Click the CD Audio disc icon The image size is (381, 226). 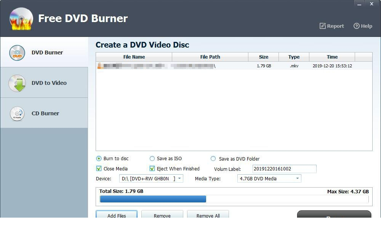pyautogui.click(x=17, y=113)
